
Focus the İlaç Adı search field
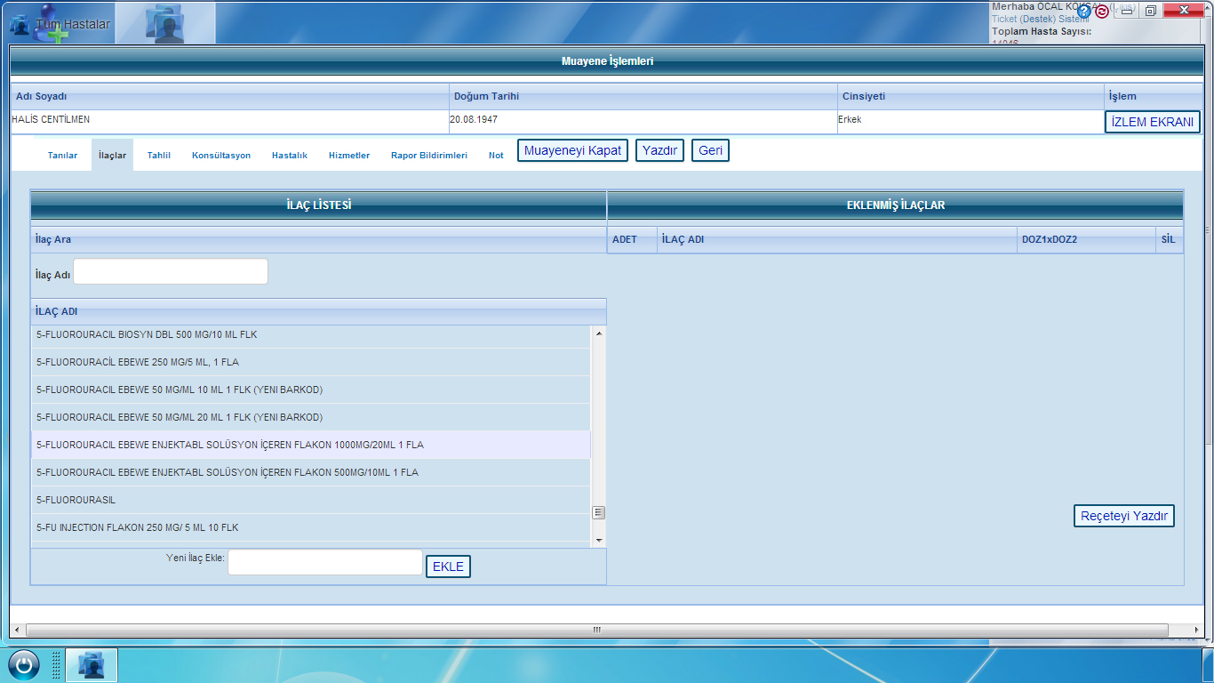click(171, 272)
